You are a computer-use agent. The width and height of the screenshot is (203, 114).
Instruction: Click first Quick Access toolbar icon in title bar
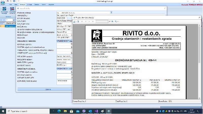pos(8,1)
